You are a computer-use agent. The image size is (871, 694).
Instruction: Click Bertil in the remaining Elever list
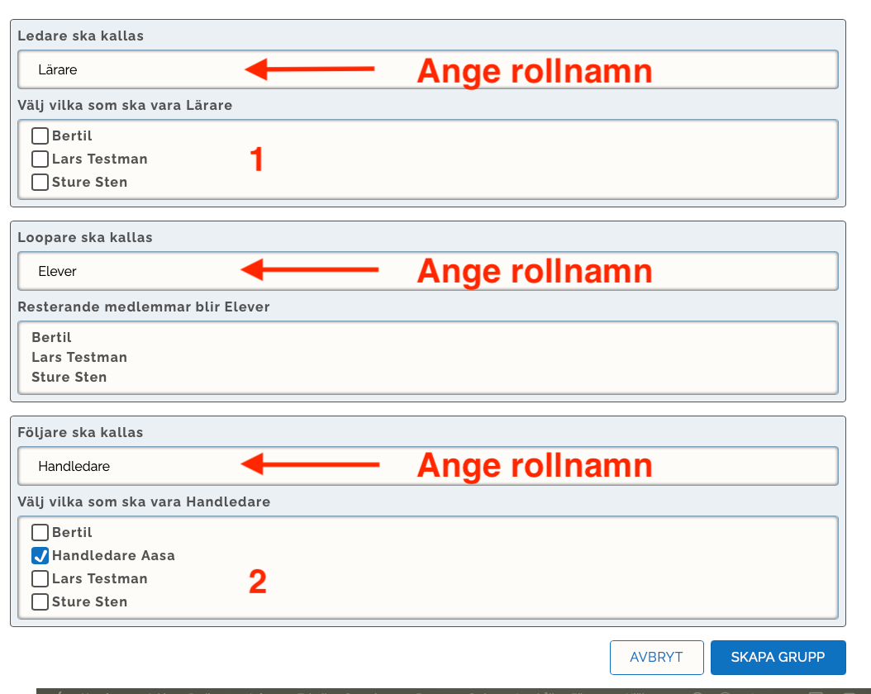click(x=52, y=338)
